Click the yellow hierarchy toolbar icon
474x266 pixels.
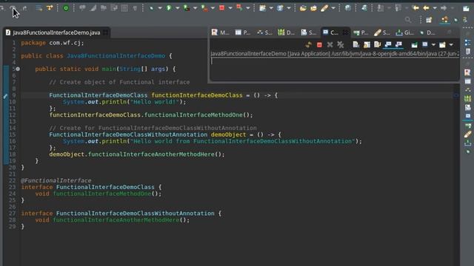(x=50, y=8)
